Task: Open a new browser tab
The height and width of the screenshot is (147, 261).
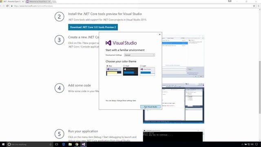Action: click(54, 2)
